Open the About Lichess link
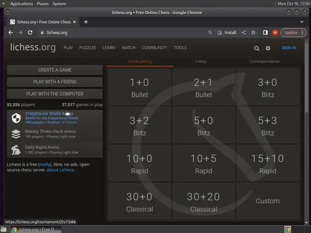 point(62,170)
